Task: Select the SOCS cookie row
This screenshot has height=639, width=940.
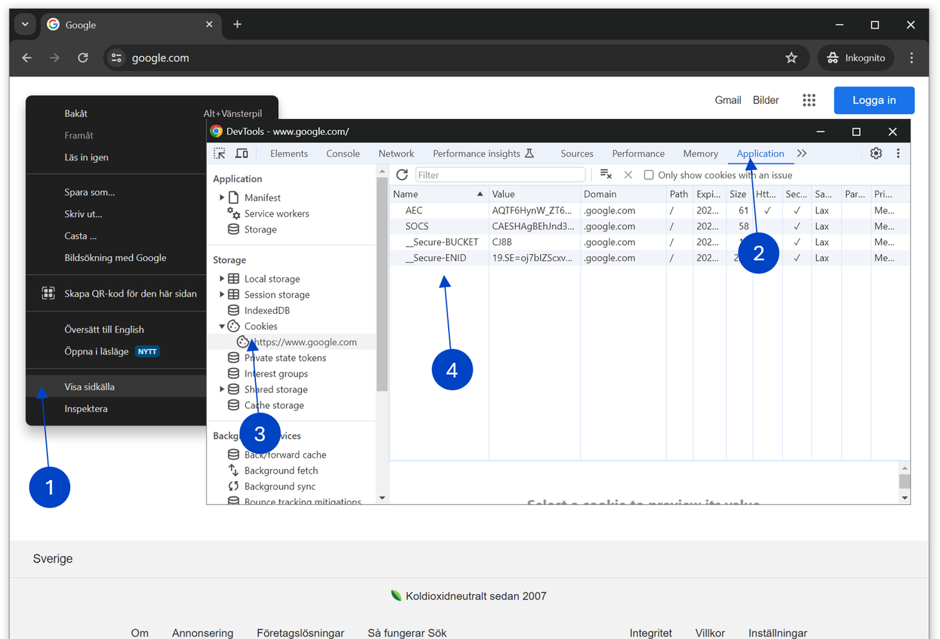Action: (x=650, y=227)
